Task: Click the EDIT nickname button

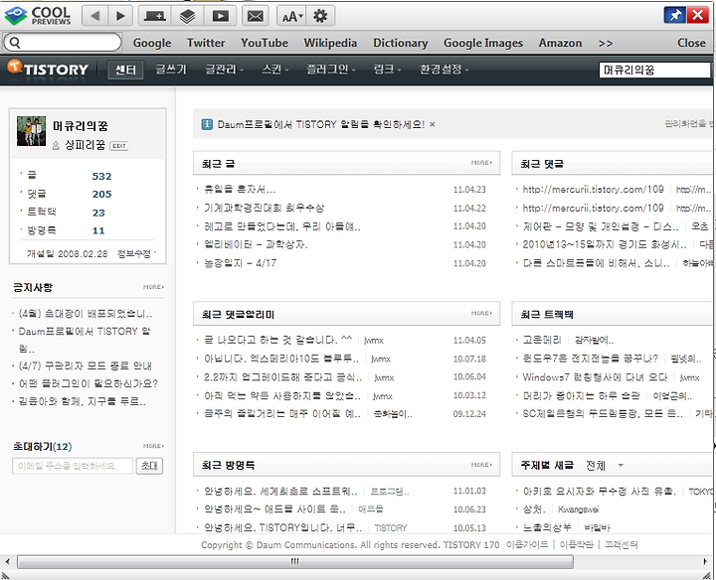Action: coord(119,146)
